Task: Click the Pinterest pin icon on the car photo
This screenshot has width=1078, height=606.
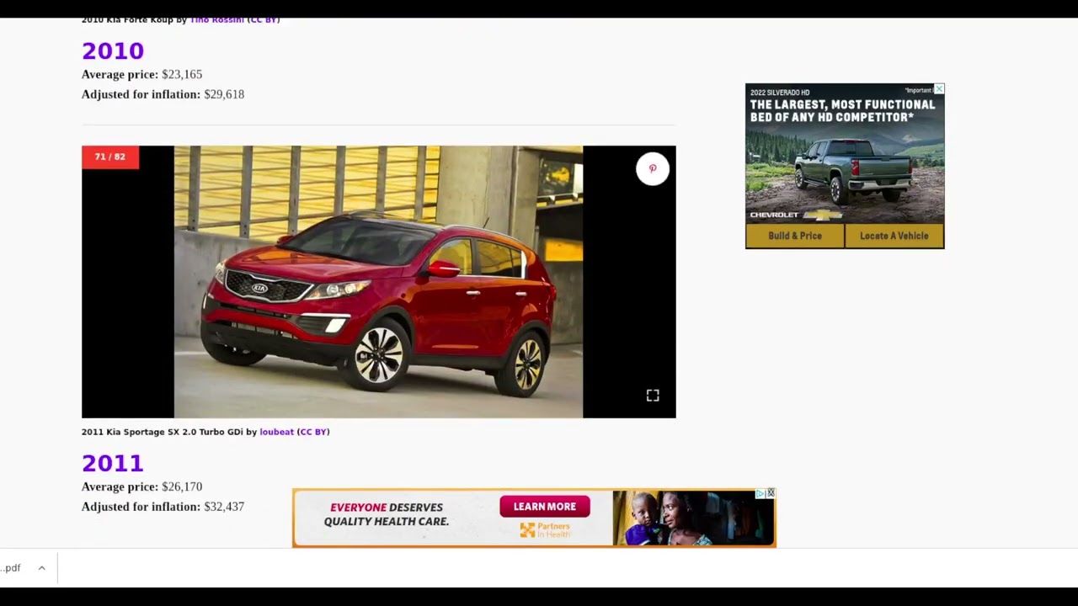Action: 653,169
